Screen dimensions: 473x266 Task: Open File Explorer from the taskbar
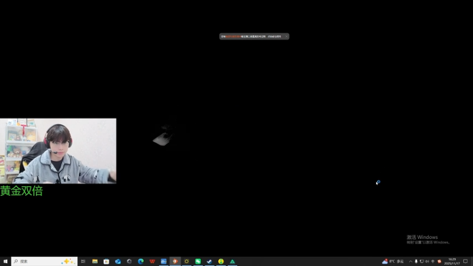pyautogui.click(x=95, y=261)
